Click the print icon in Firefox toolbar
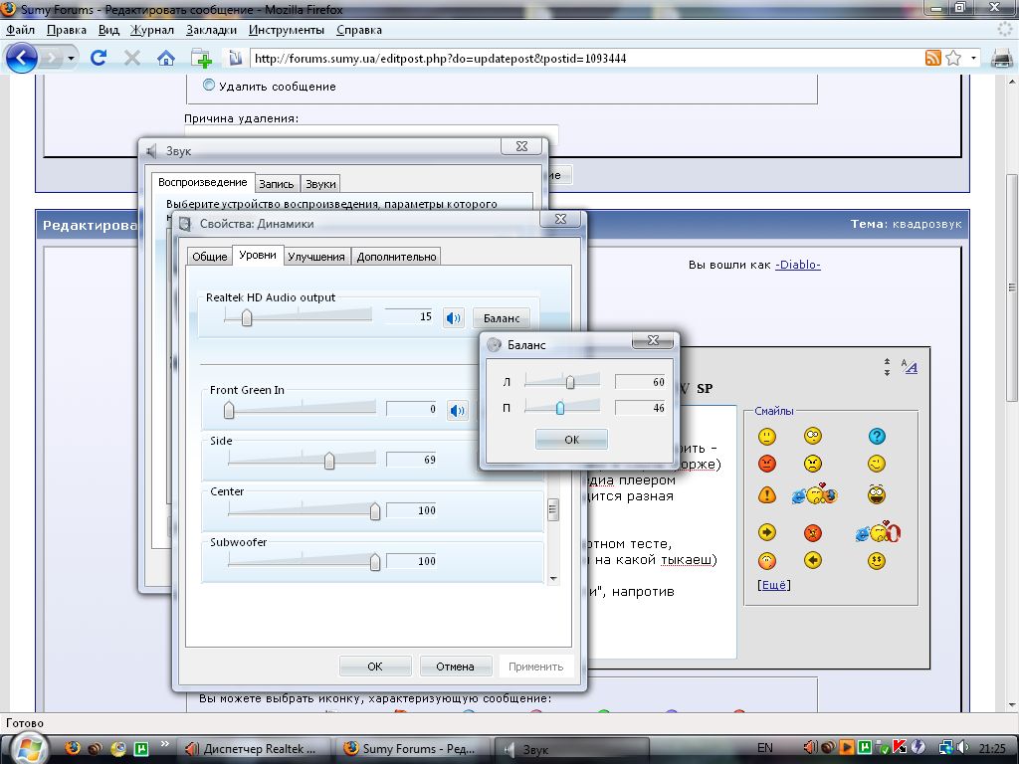This screenshot has height=764, width=1019. point(1001,58)
